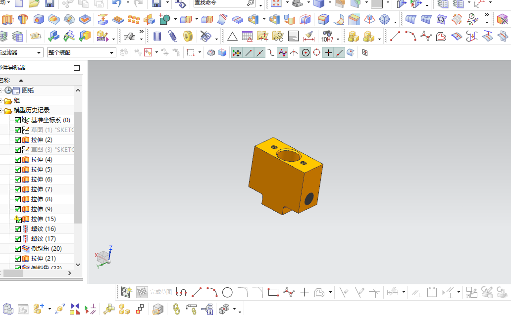Click the 10H7 binoculars icon
The image size is (511, 315).
[x=327, y=36]
